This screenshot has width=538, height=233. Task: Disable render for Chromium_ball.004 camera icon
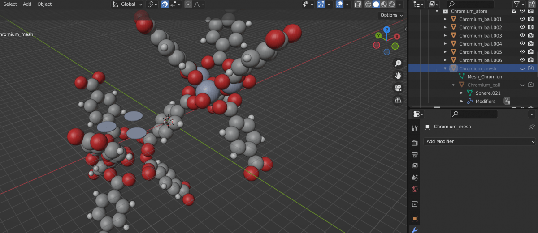[530, 44]
